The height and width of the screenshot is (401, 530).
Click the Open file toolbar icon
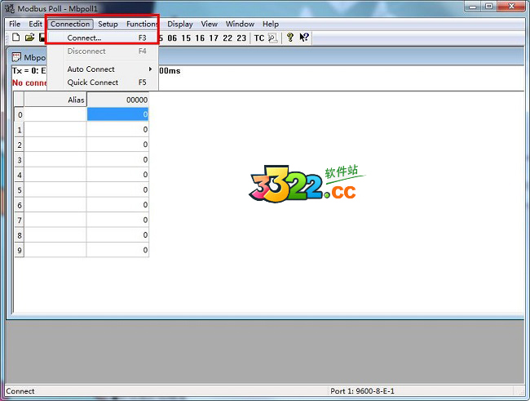point(29,38)
